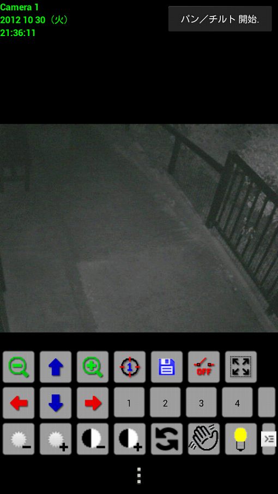Enter fullscreen with expand arrows icon

pos(241,367)
